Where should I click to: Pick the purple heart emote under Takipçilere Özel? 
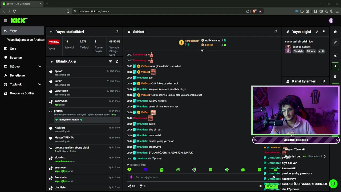pos(145,170)
